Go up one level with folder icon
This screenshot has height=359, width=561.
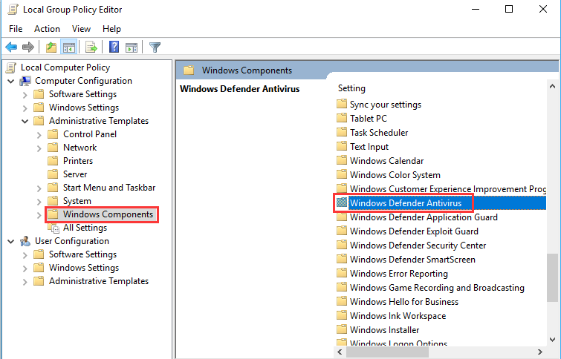coord(51,47)
